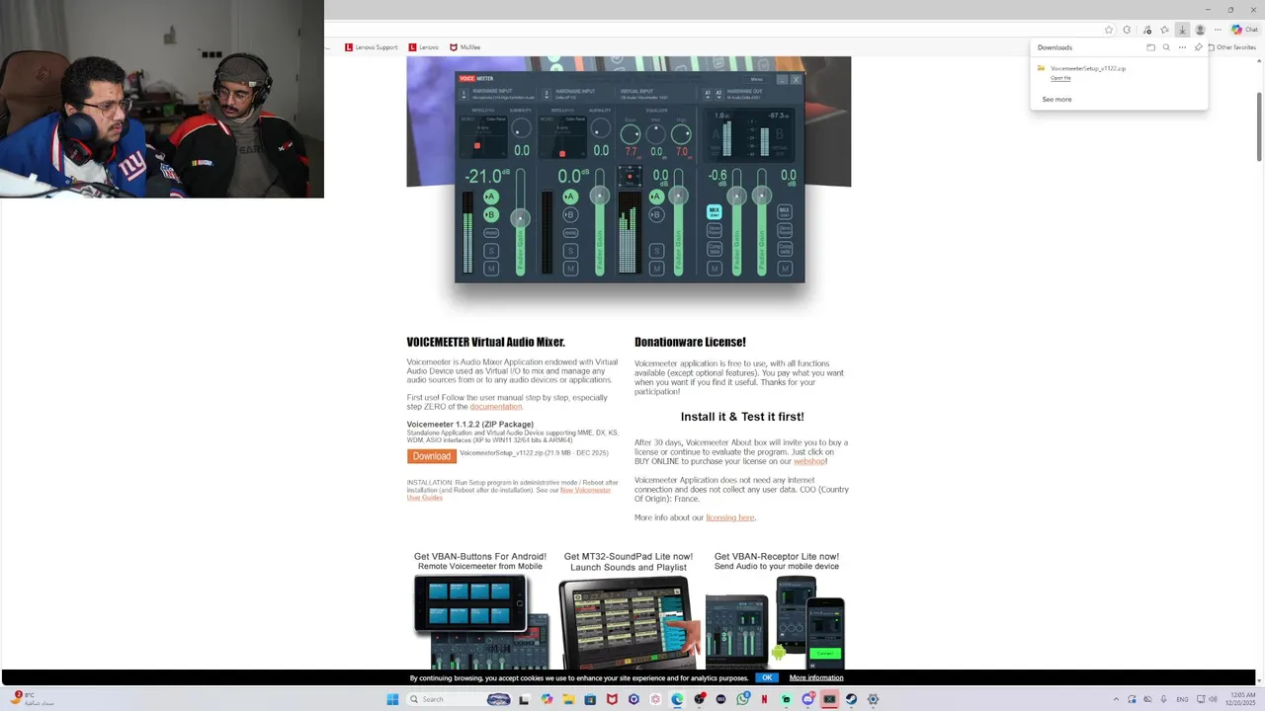Accept cookies with the OK button
Viewport: 1265px width, 711px height.
767,677
